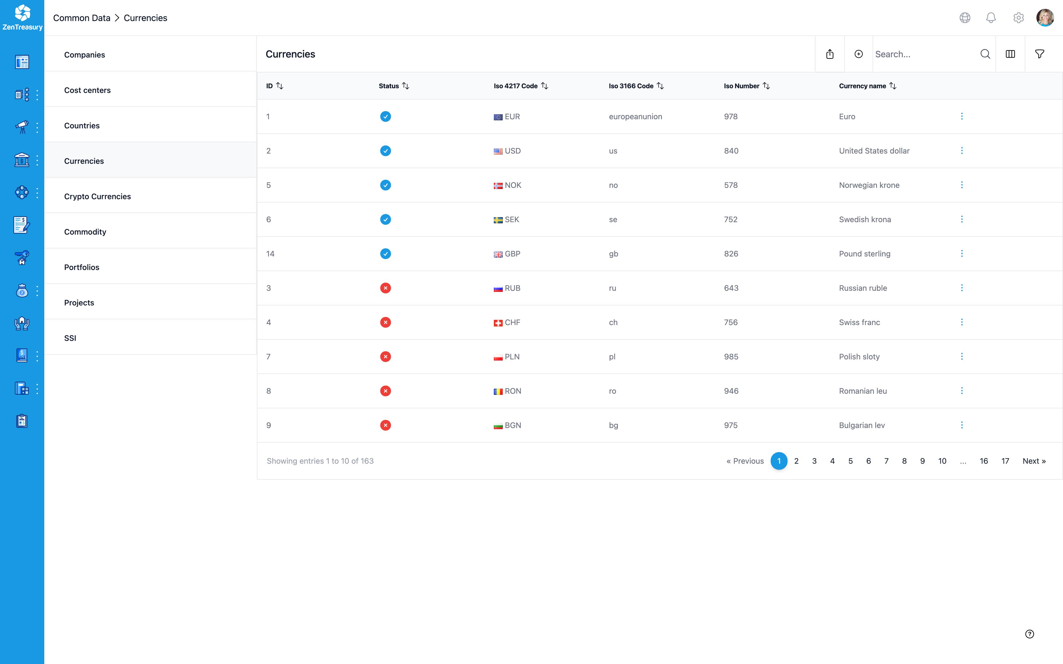Jump to page 5 of results
1063x664 pixels.
pyautogui.click(x=850, y=461)
